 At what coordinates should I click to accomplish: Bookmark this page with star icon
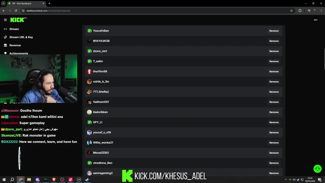click(291, 11)
